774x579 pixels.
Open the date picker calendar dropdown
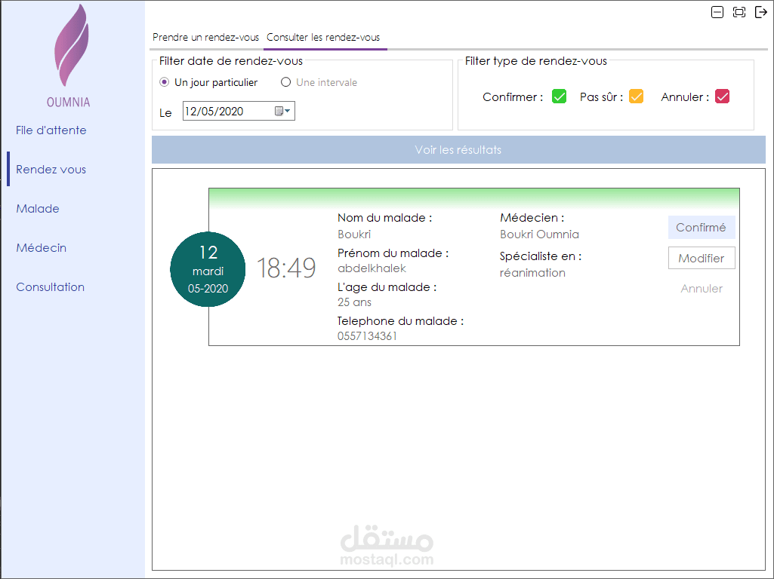pyautogui.click(x=282, y=112)
